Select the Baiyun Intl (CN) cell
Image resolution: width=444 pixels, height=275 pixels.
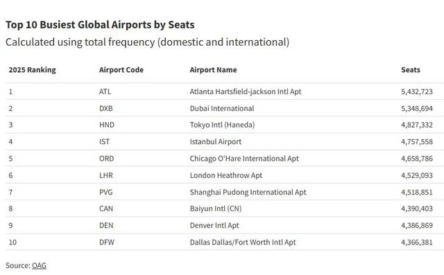click(x=216, y=209)
